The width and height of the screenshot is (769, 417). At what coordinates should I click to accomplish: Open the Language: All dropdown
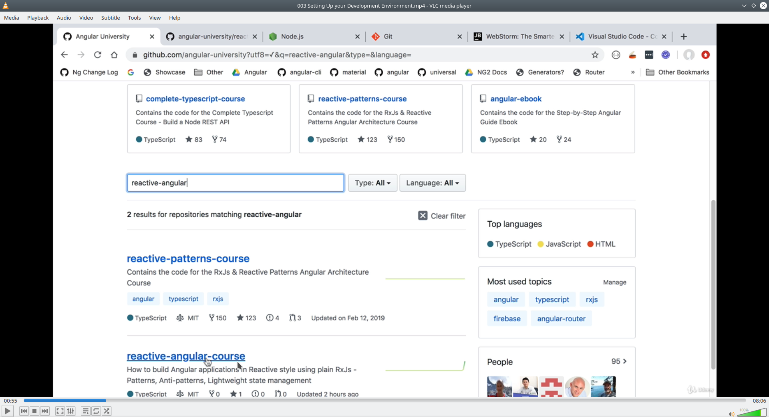[x=433, y=183]
